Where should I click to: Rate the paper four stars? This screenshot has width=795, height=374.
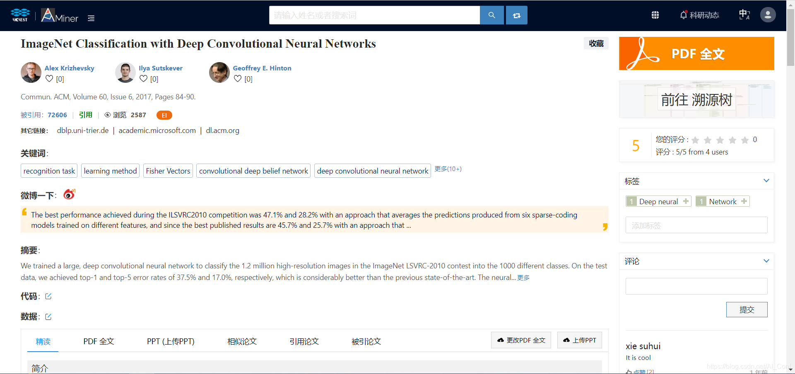coord(732,140)
